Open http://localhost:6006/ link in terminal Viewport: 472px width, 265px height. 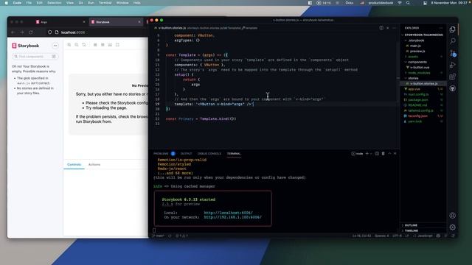228,213
